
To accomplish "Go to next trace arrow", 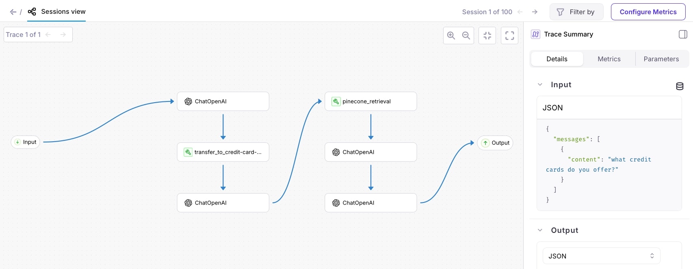I will click(63, 34).
